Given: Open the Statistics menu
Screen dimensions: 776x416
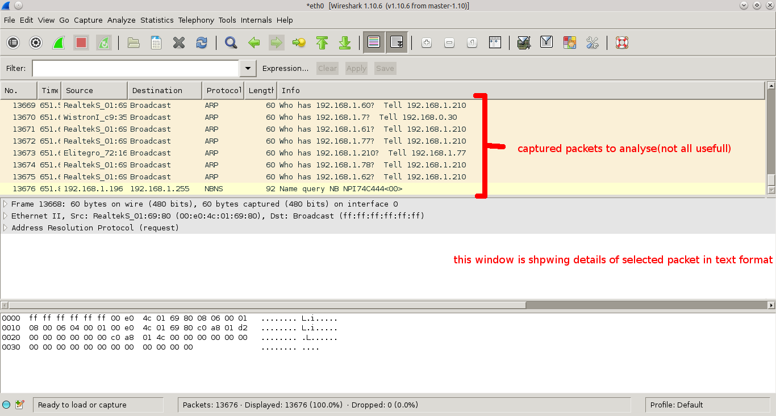Looking at the screenshot, I should pos(157,20).
